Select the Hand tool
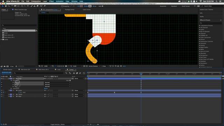The image size is (224, 126). click(x=6, y=6)
